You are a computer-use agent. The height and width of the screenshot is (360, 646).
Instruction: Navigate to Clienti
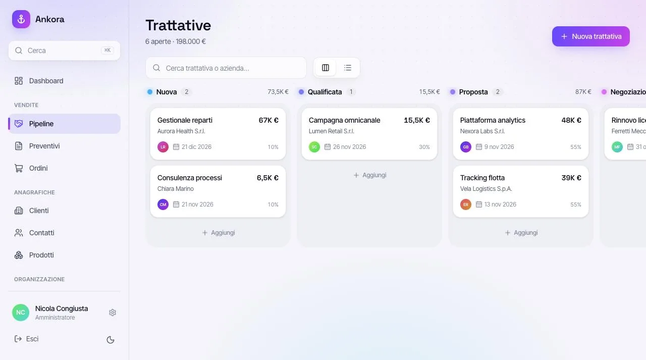(x=65, y=211)
